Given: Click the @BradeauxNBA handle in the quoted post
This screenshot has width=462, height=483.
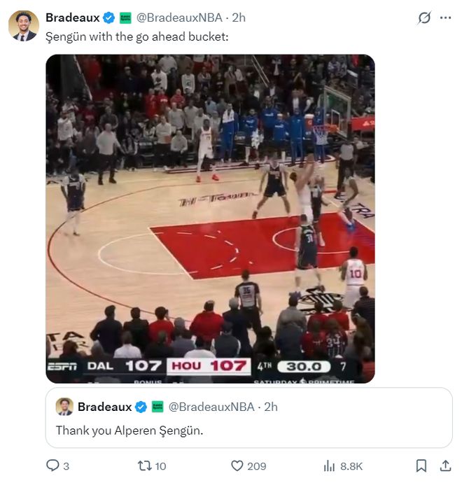Looking at the screenshot, I should (x=212, y=407).
